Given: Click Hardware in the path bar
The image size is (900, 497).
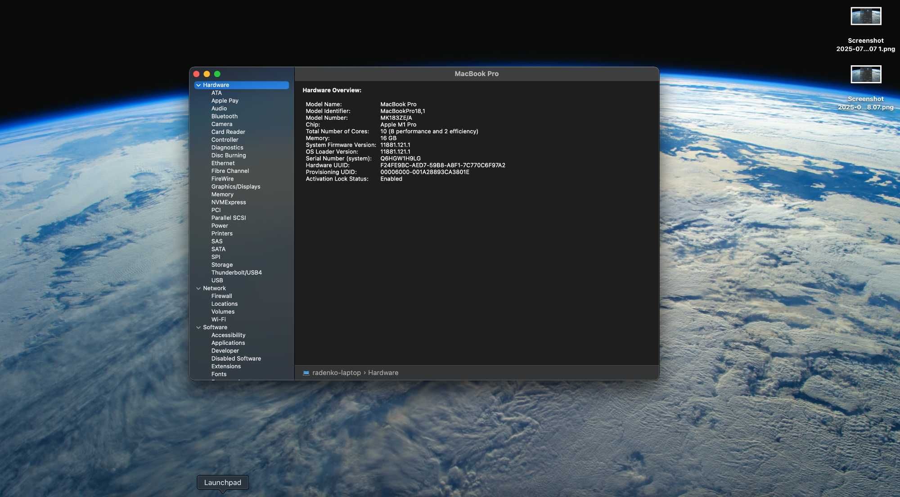Looking at the screenshot, I should [383, 373].
